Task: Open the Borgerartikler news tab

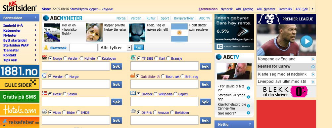Action: (x=184, y=18)
